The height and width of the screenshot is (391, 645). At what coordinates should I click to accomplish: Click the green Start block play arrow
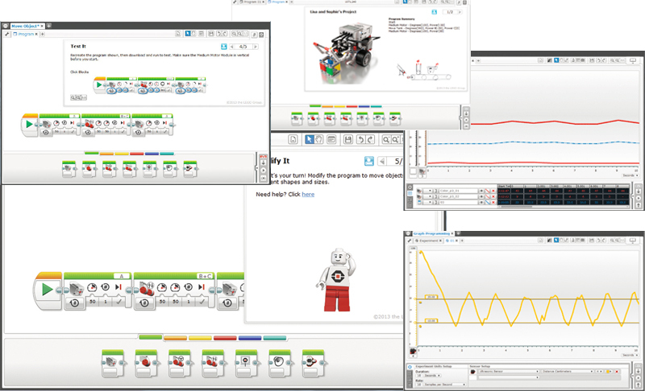[x=47, y=290]
